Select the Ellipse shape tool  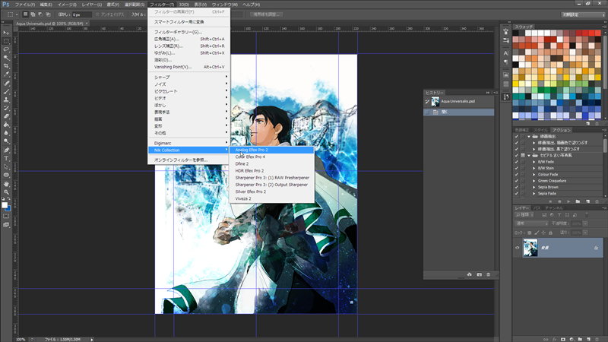pyautogui.click(x=6, y=176)
